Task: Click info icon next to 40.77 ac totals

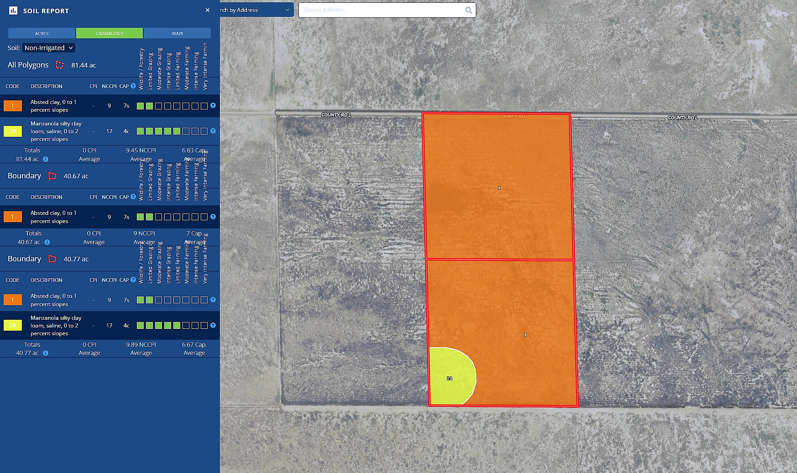Action: point(46,353)
